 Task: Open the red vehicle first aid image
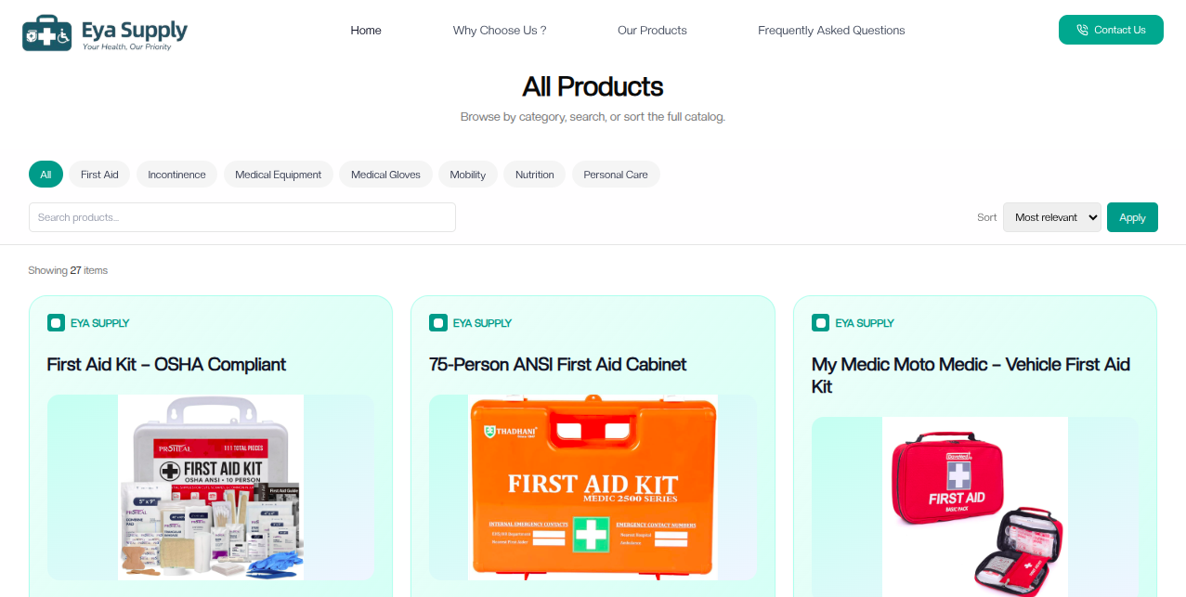[974, 506]
